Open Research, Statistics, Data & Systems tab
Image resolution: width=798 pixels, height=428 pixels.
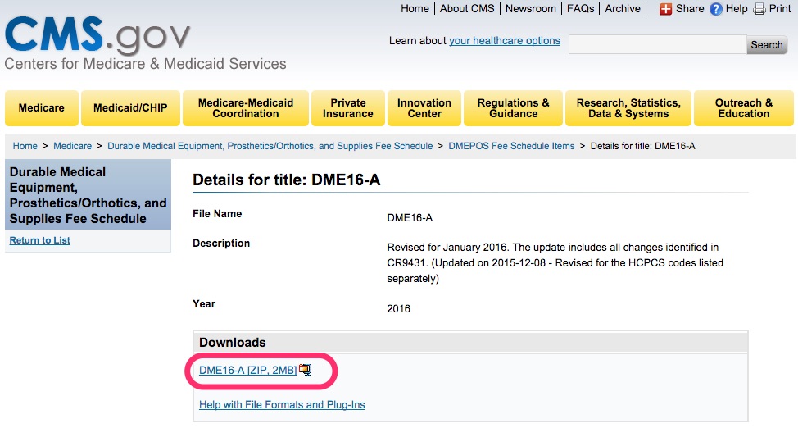point(628,108)
